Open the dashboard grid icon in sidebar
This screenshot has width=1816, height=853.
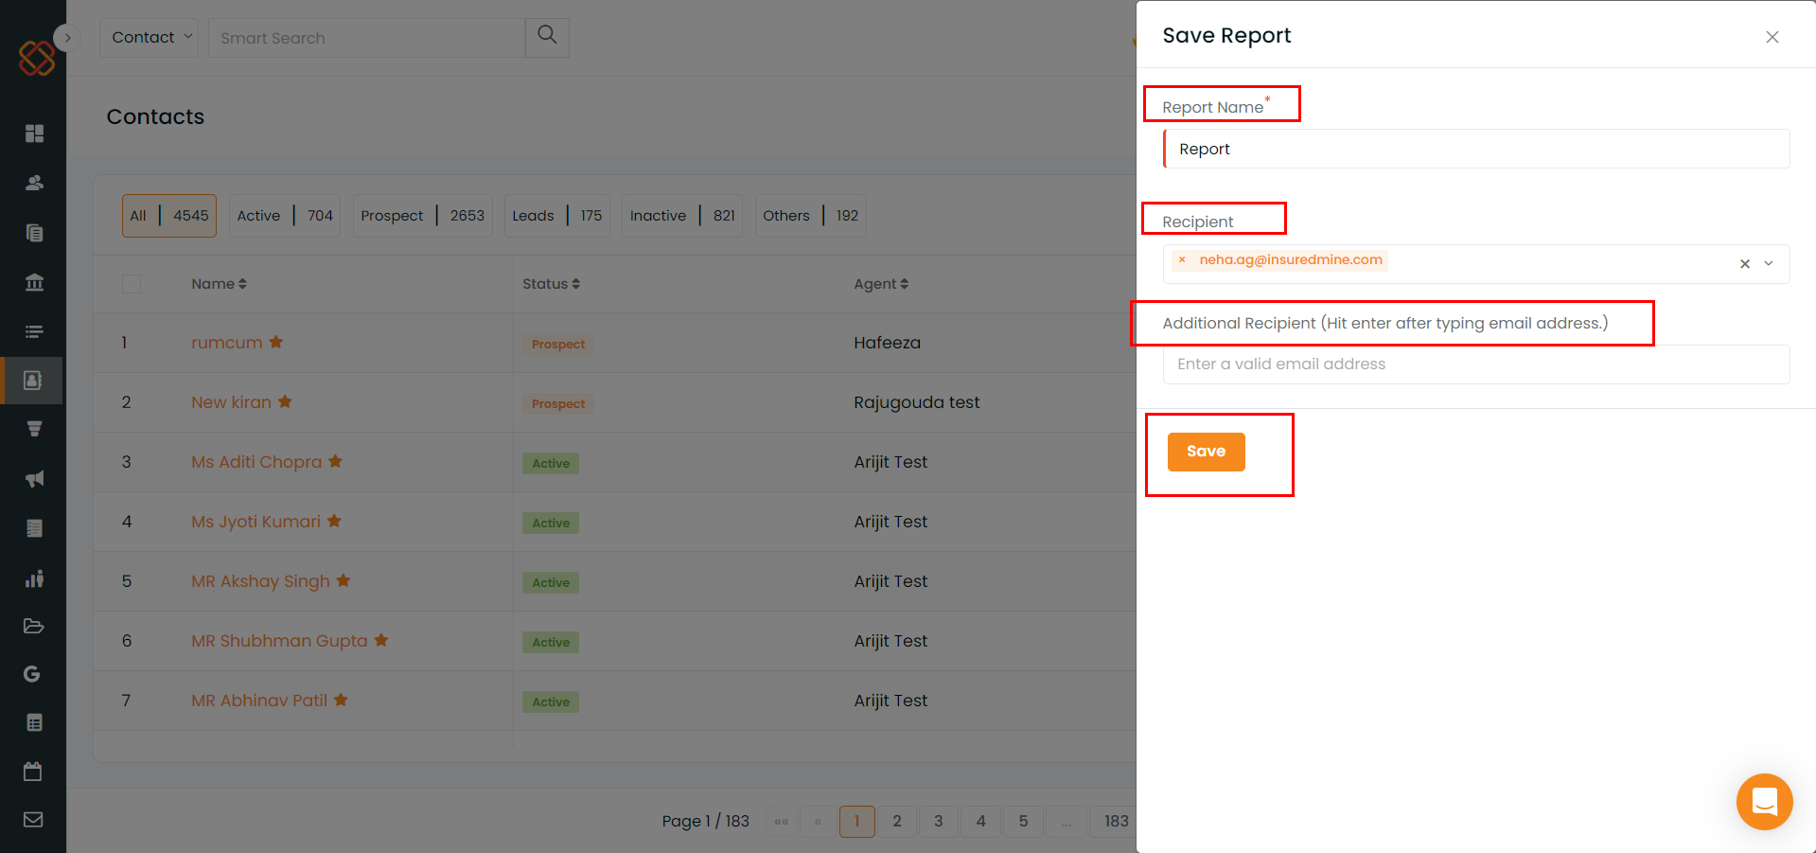pyautogui.click(x=34, y=133)
